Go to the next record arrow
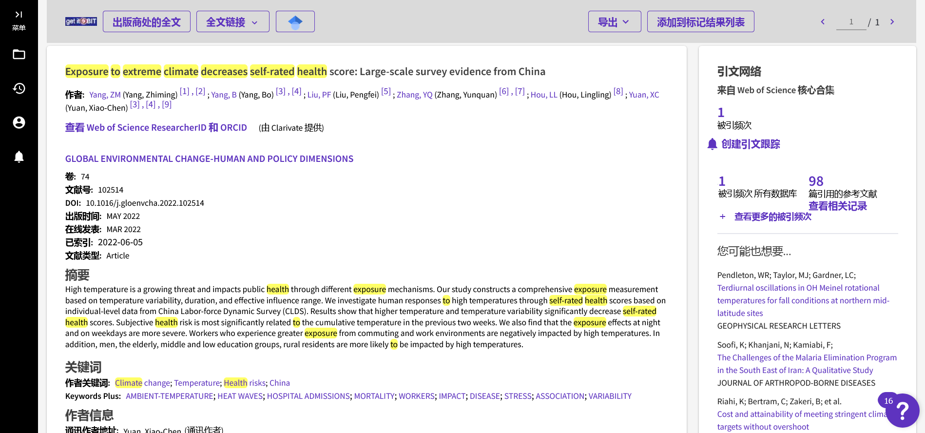Screen dimensions: 925x433 [892, 22]
